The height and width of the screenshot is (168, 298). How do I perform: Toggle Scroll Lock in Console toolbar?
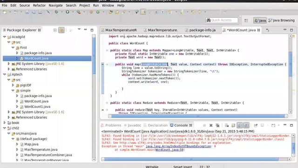(233, 126)
